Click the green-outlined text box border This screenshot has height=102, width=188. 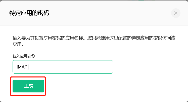(63, 60)
